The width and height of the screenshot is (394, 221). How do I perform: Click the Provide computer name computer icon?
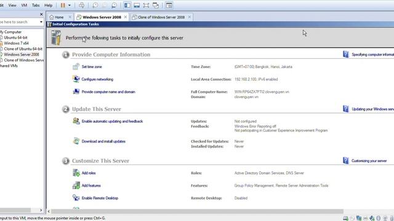pyautogui.click(x=76, y=91)
